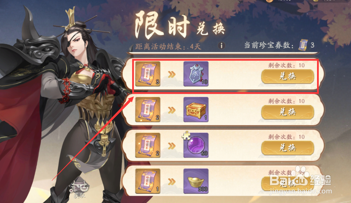Click the double arrow in first exchange row
This screenshot has height=203, width=351.
(172, 74)
